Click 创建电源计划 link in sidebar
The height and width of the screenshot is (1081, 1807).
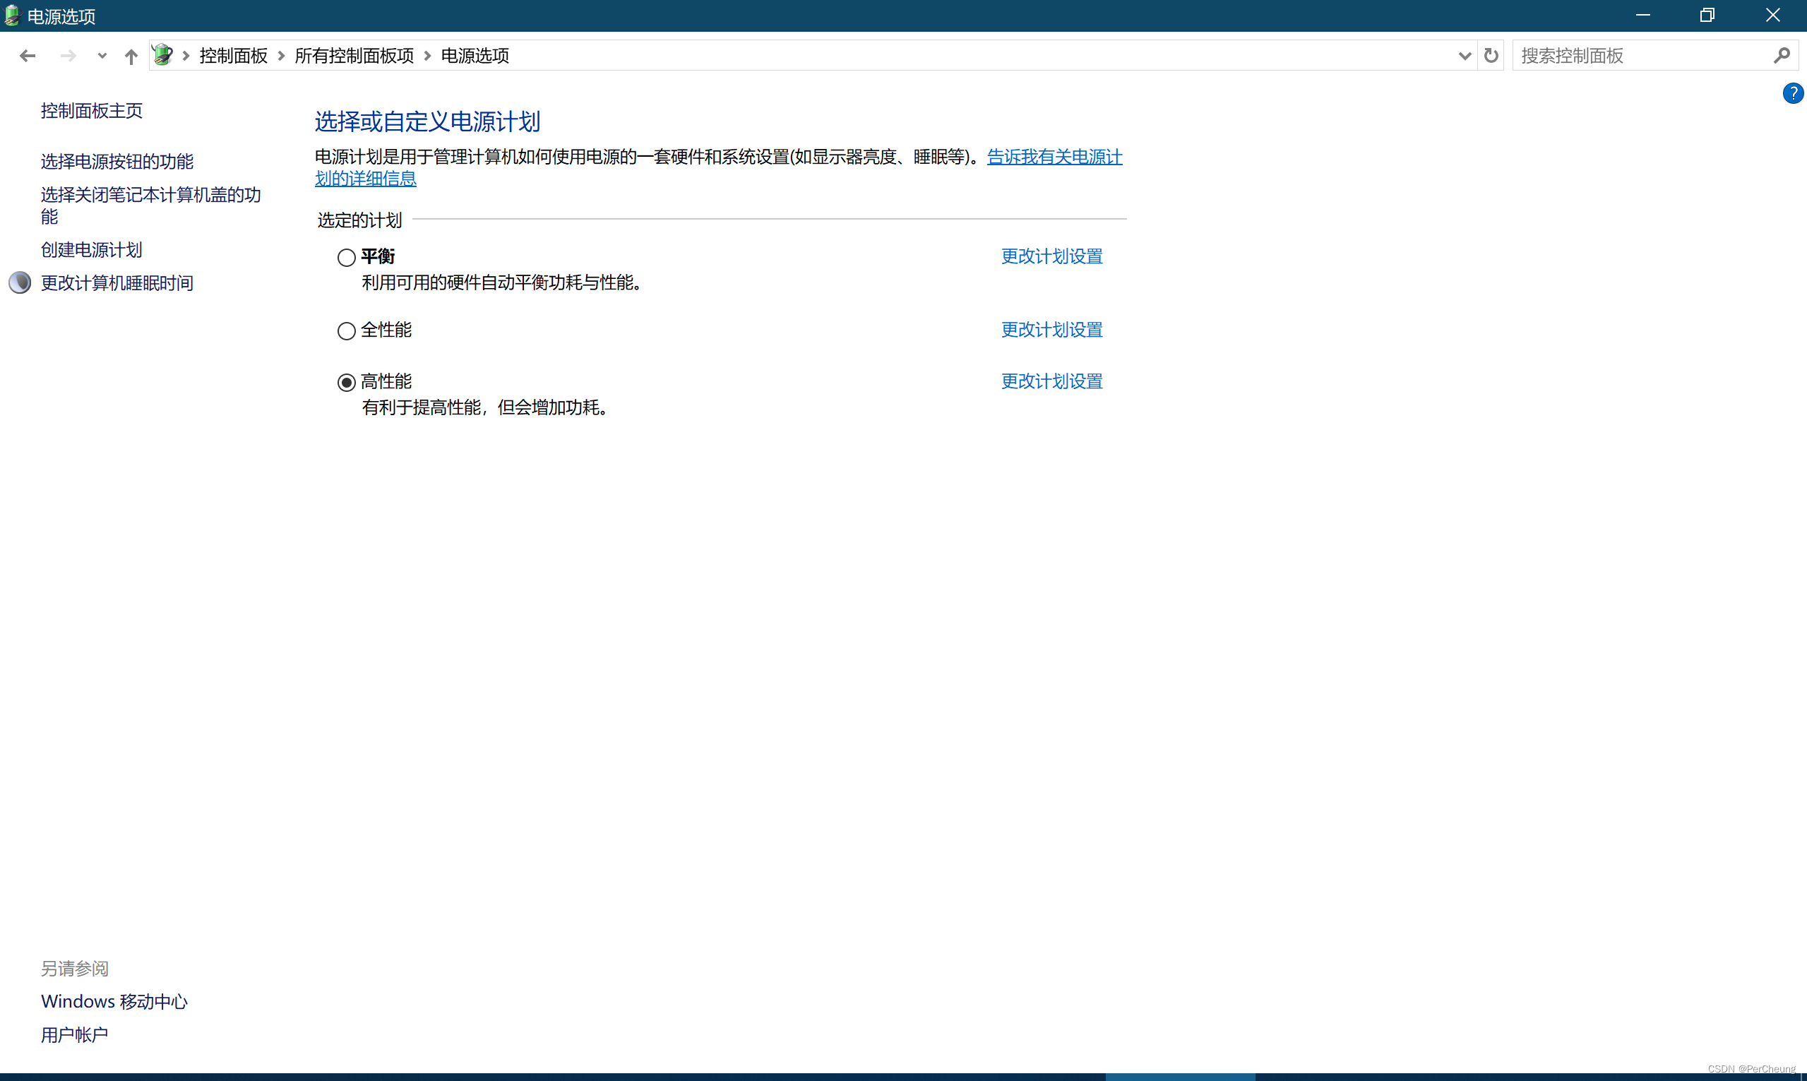tap(92, 250)
